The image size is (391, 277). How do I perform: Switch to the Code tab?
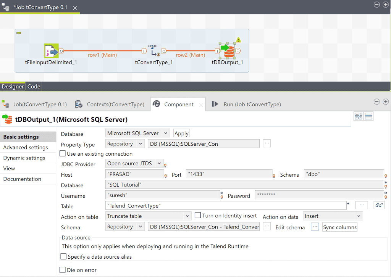pyautogui.click(x=34, y=86)
